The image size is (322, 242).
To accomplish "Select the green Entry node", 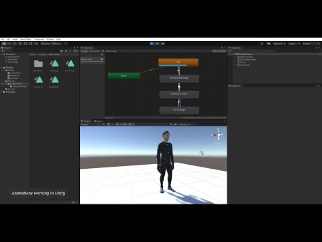I will coord(124,76).
